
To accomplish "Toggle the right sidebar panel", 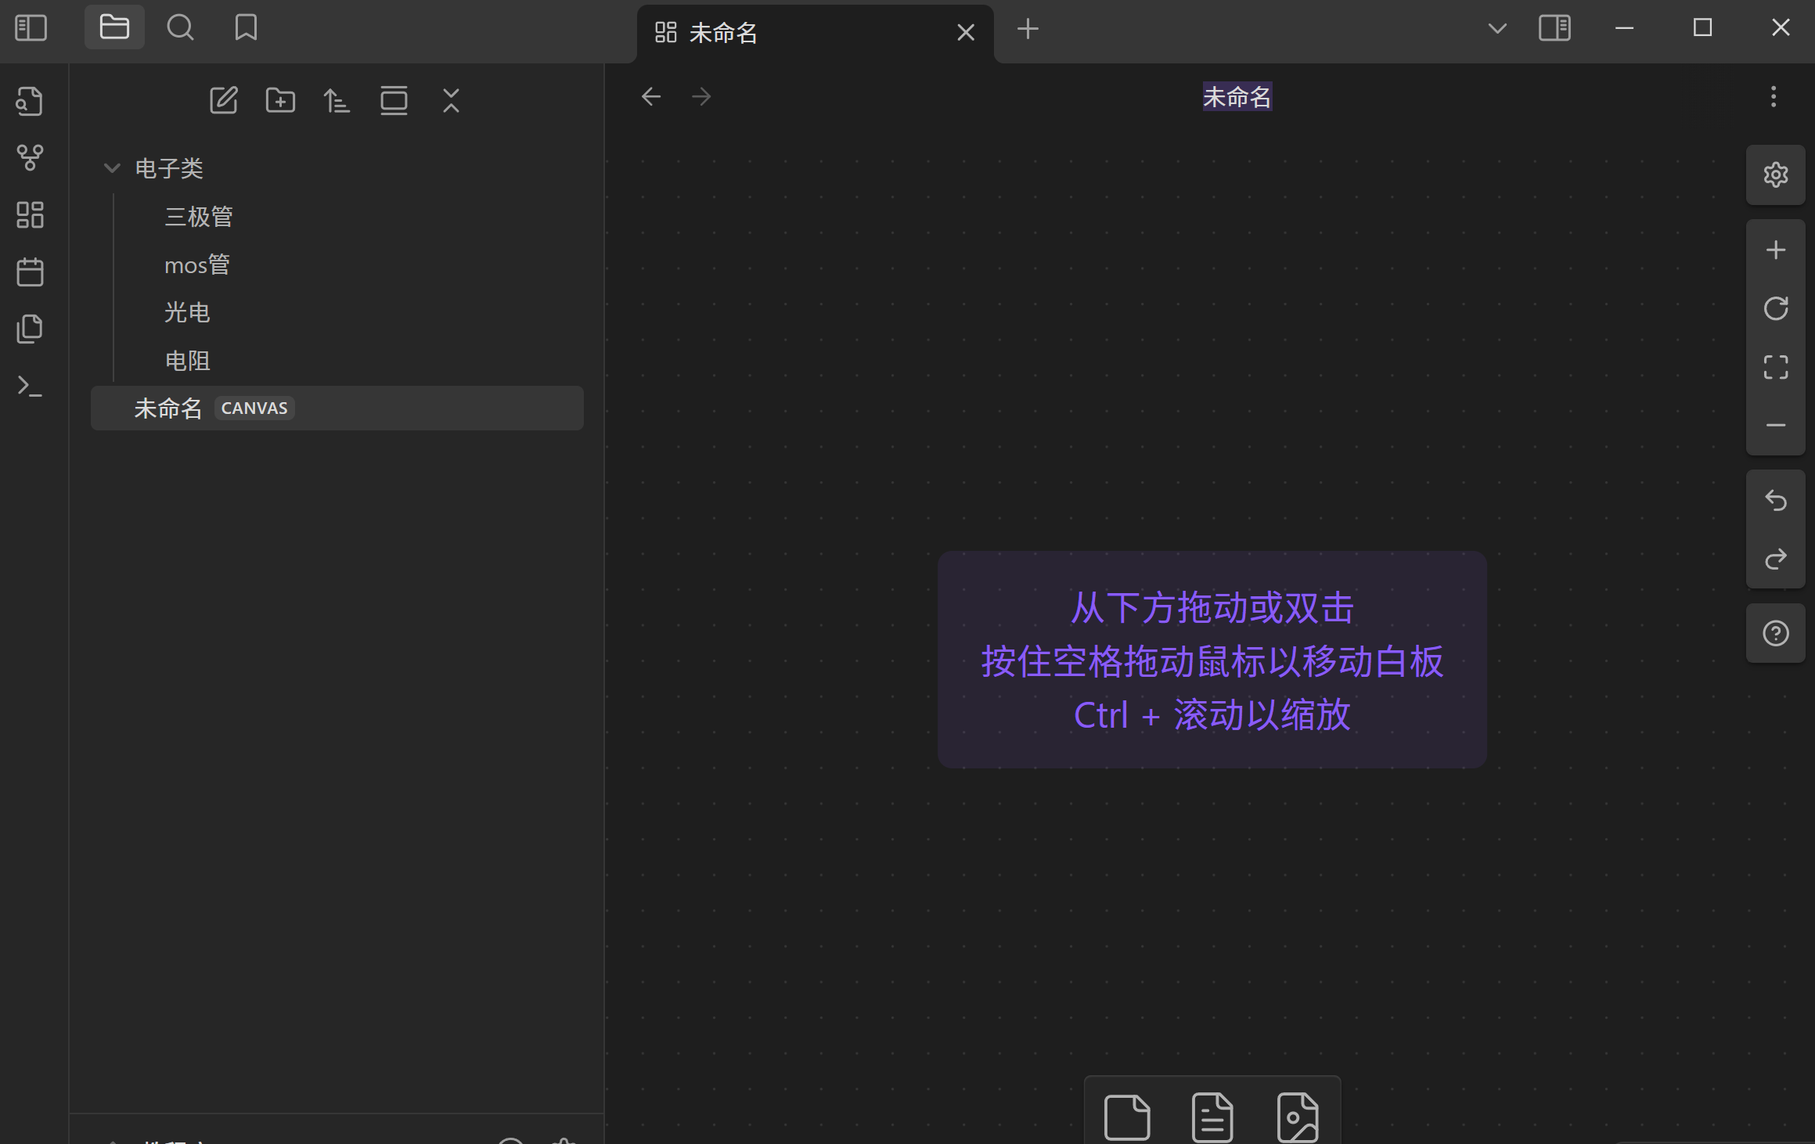I will tap(1554, 28).
